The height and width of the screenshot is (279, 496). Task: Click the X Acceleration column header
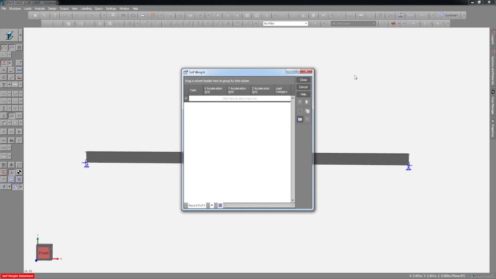point(215,90)
